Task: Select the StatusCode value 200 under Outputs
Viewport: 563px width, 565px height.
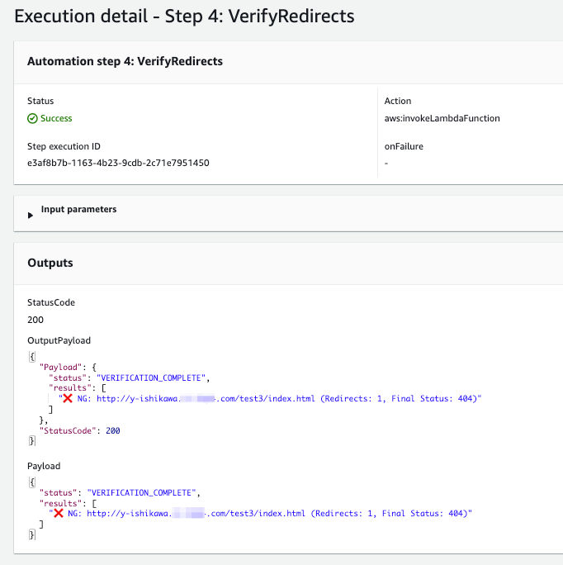Action: click(x=35, y=320)
